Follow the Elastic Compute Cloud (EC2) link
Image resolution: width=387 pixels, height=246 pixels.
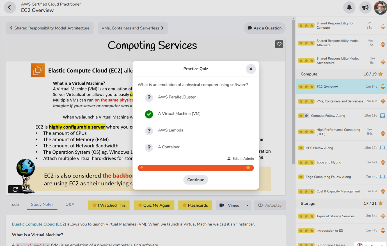39,224
